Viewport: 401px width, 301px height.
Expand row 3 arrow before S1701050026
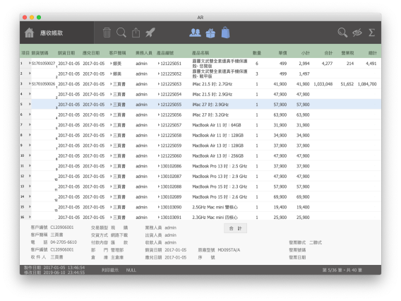pos(30,83)
